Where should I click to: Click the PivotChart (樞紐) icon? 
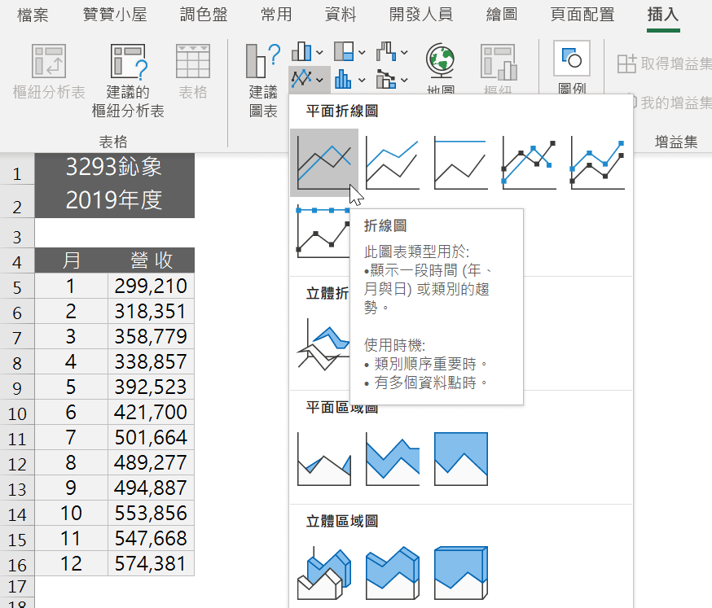[499, 68]
